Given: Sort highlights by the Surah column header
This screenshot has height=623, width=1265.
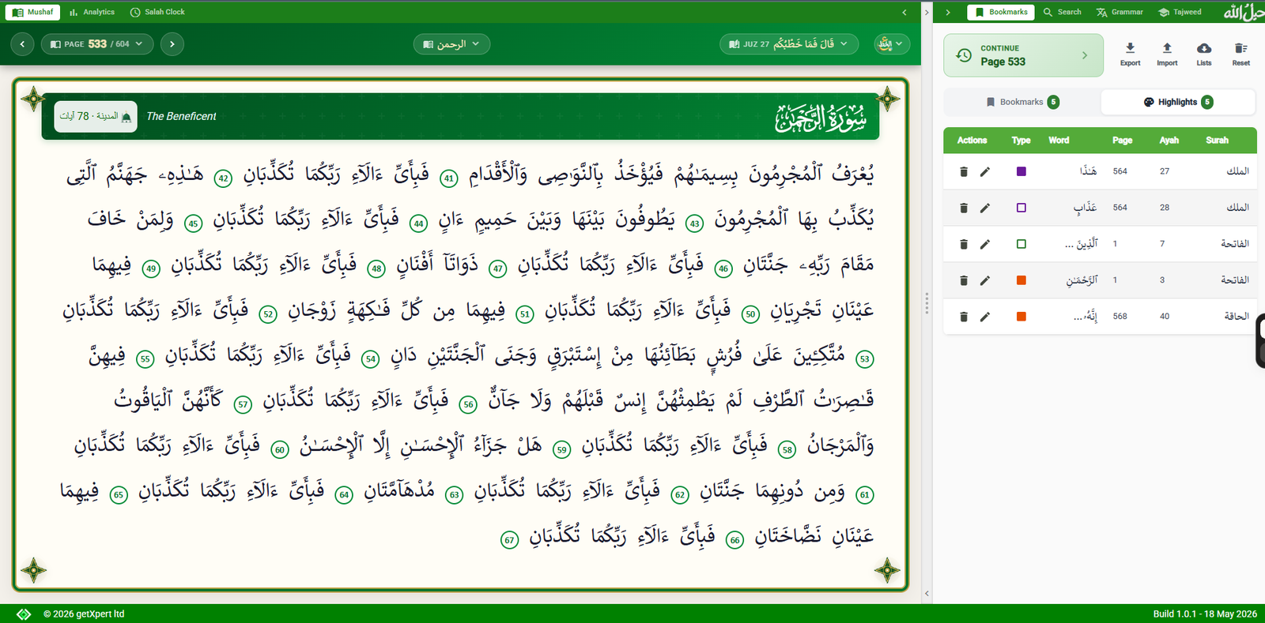Looking at the screenshot, I should [x=1217, y=141].
